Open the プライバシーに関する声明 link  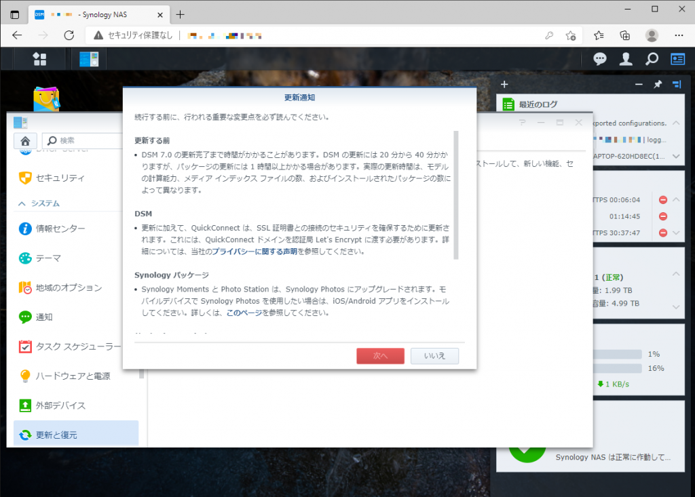tap(255, 252)
